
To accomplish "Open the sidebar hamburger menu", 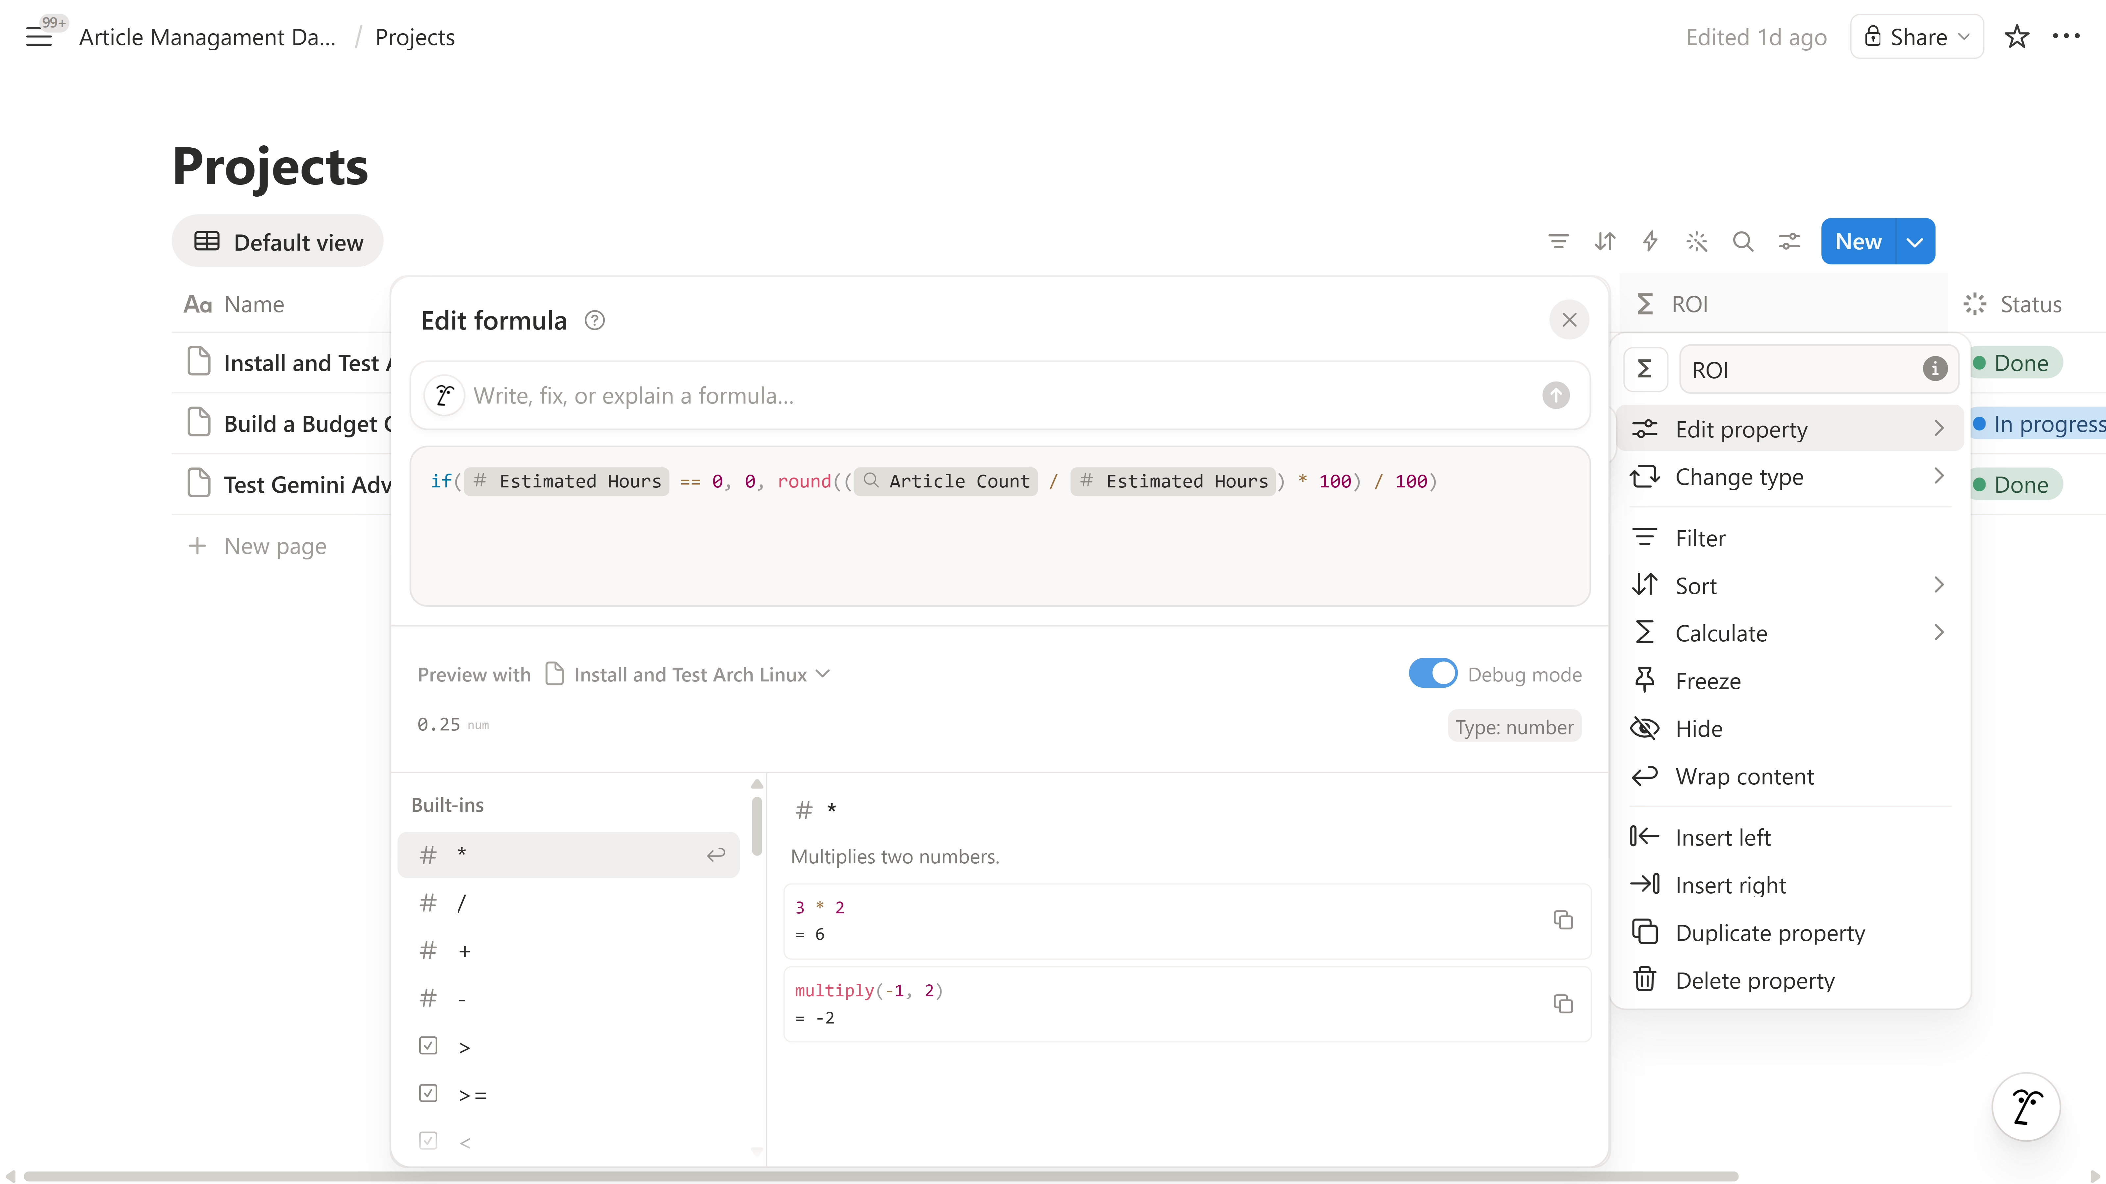I will point(39,37).
